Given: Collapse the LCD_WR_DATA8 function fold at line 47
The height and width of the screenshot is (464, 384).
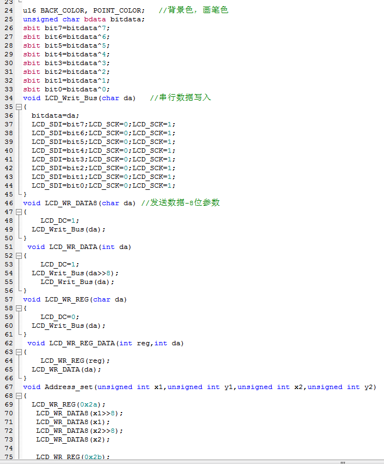Looking at the screenshot, I should click(19, 212).
